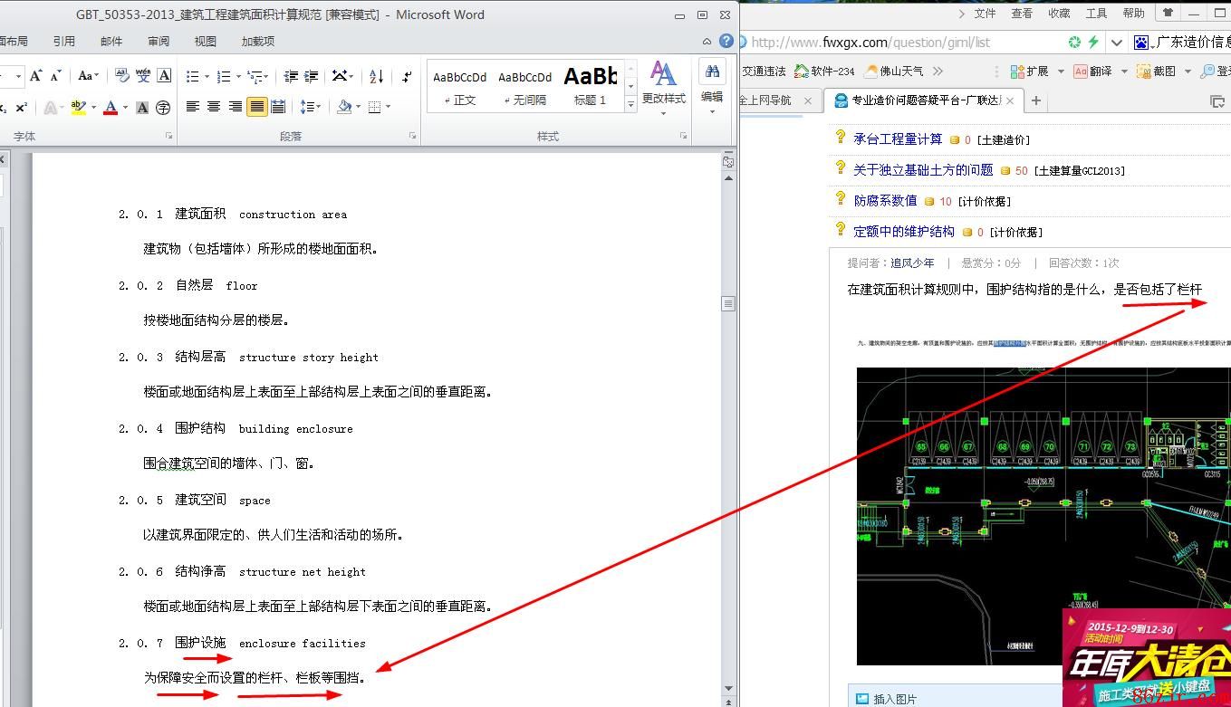Viewport: 1231px width, 707px height.
Task: Open Word help question mark icon
Action: coord(726,41)
